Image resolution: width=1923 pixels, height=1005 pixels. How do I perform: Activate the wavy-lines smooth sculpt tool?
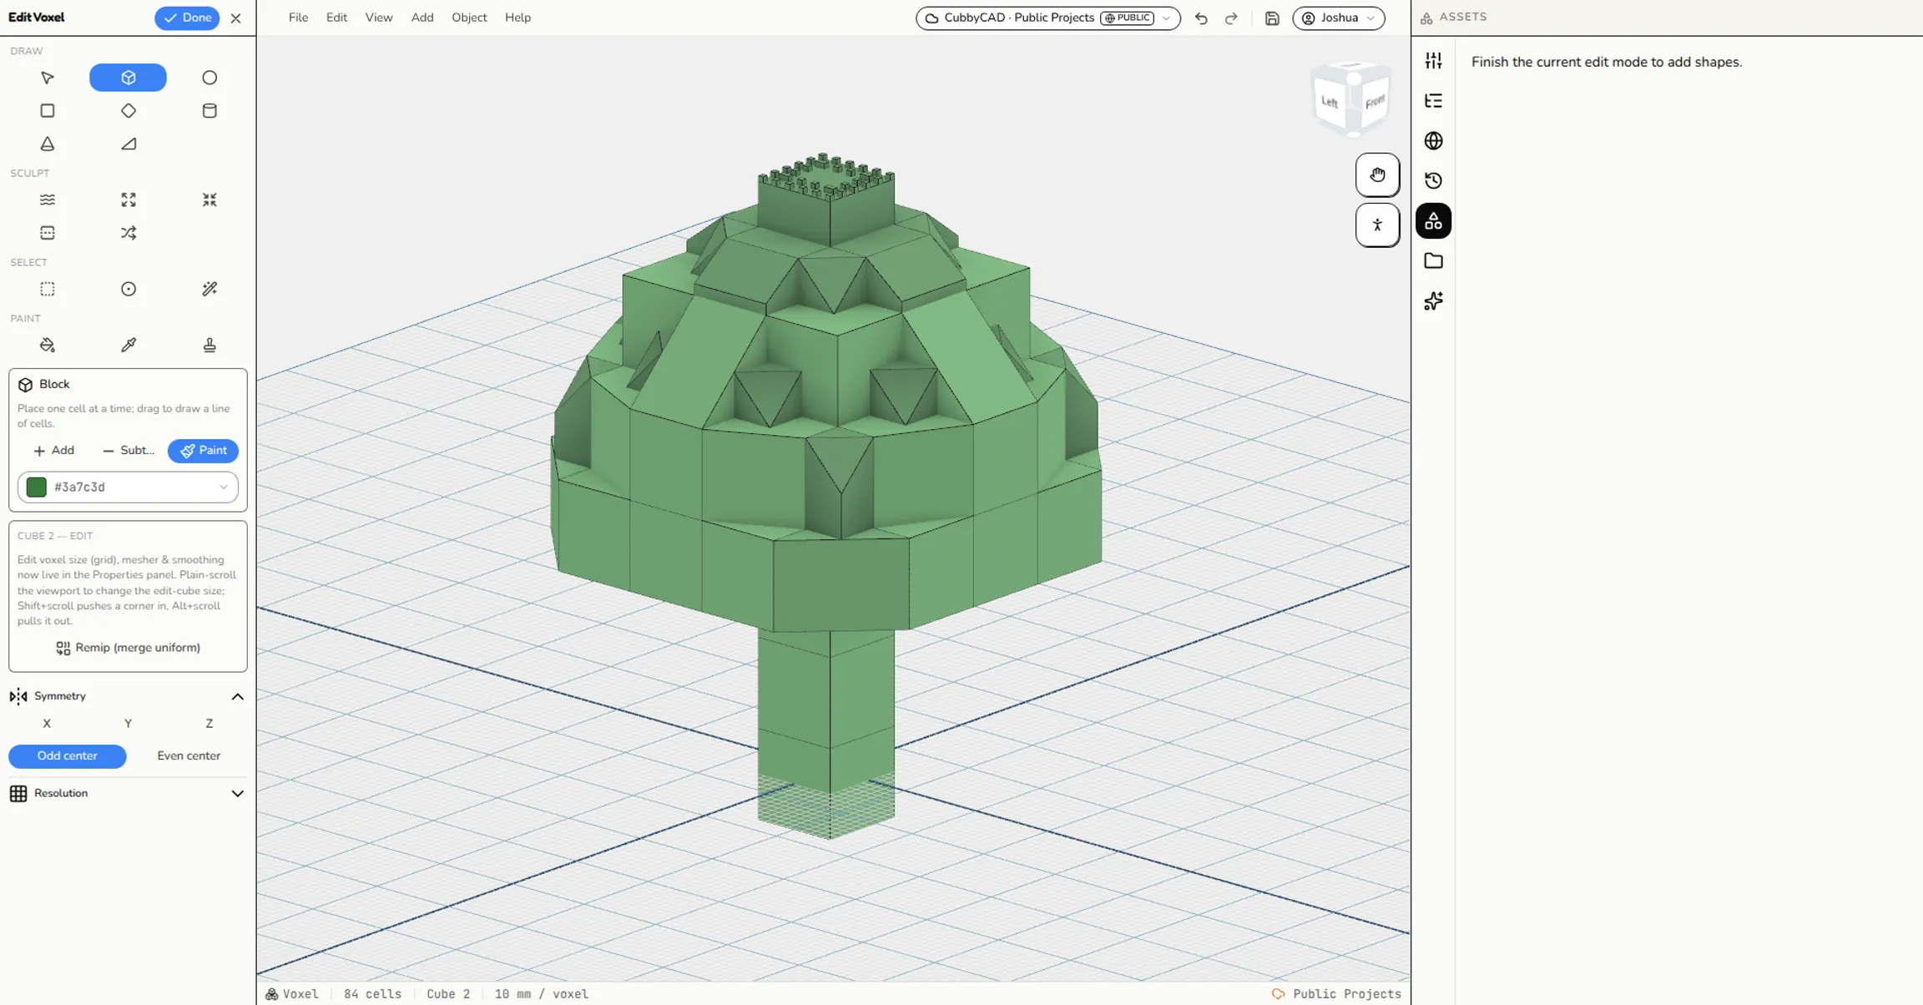[48, 200]
